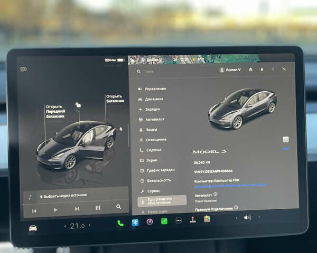Open the Автопилот settings menu

(152, 120)
